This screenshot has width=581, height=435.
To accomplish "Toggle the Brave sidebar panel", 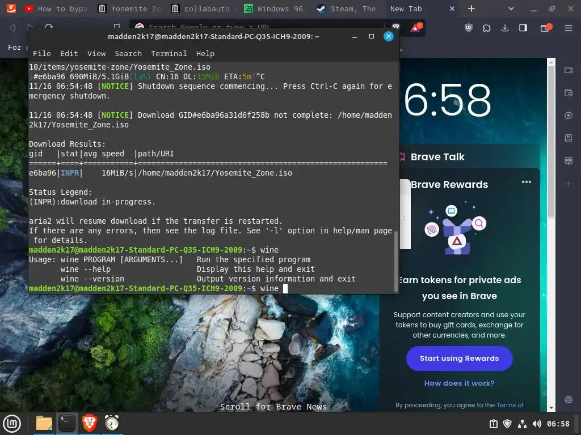I will coord(523,28).
